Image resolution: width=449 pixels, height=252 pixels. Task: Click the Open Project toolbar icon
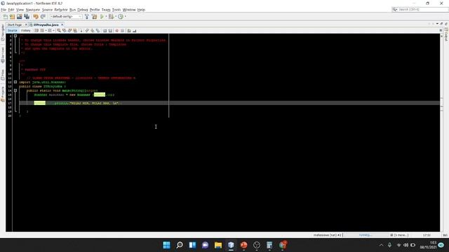click(19, 17)
